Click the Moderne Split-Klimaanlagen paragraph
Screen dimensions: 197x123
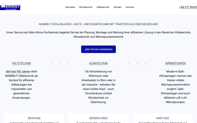176,87
